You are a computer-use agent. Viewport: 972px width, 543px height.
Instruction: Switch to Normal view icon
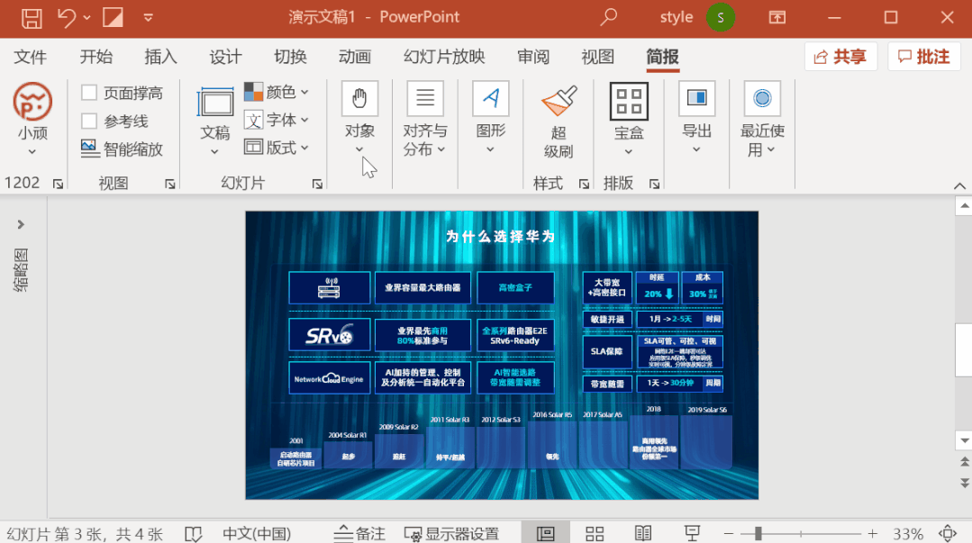pos(546,534)
